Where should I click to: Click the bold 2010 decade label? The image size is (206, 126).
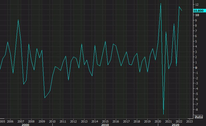(105, 125)
